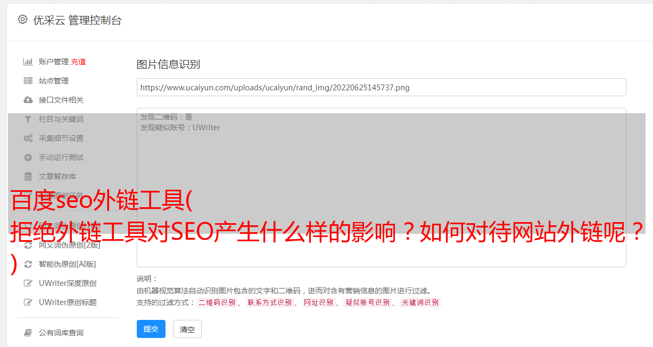Screen dimensions: 653x347
Task: Click the edit icon beside UWriter深度原创
Action: tap(28, 283)
